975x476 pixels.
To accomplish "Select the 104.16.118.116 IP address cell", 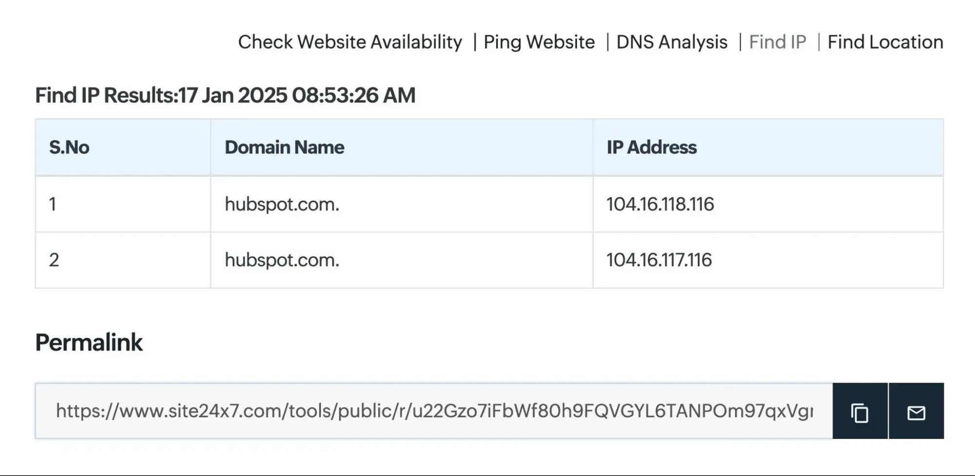I will (660, 204).
